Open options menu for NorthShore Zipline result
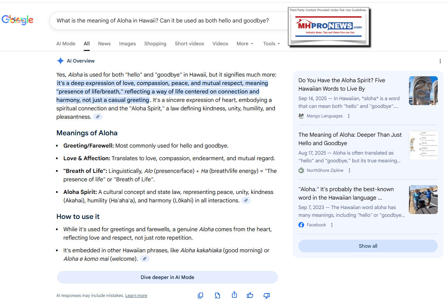 (x=349, y=170)
